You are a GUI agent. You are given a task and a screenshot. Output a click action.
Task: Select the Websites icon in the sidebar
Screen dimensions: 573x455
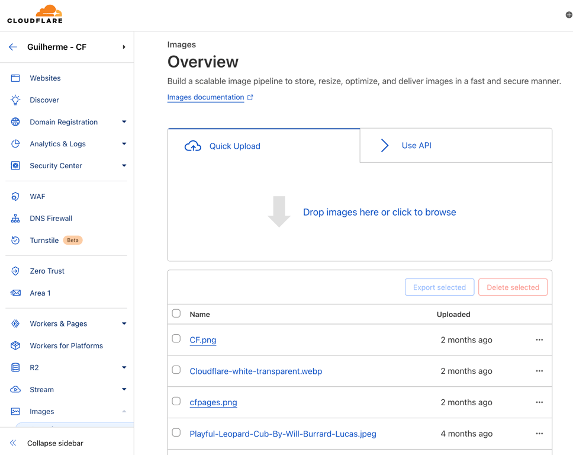[16, 78]
